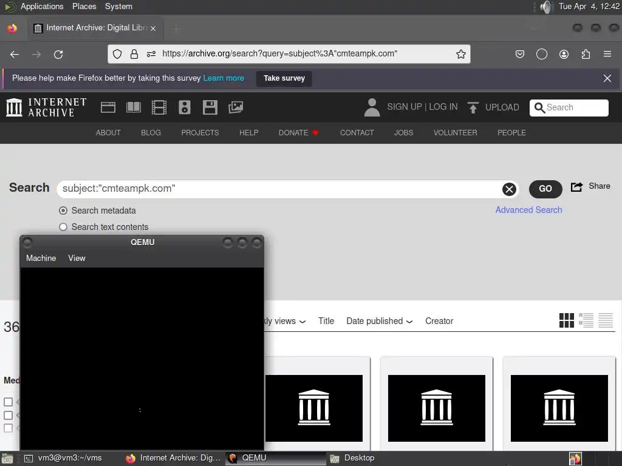Open the DONATE nav link
The image size is (622, 466).
(298, 133)
